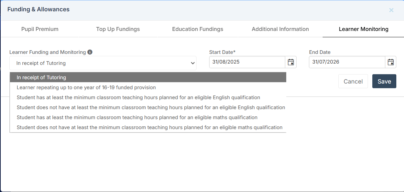The height and width of the screenshot is (192, 404).
Task: Choose Learner repeating up to one year option
Action: coord(148,88)
